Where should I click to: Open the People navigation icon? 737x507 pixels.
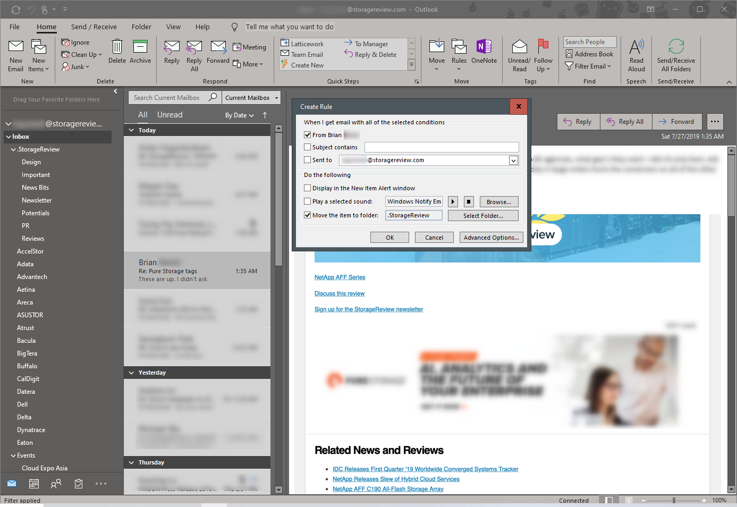pos(56,483)
